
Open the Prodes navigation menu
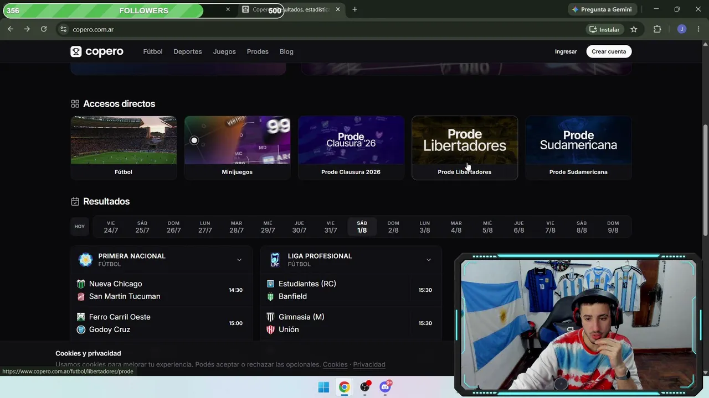(258, 51)
